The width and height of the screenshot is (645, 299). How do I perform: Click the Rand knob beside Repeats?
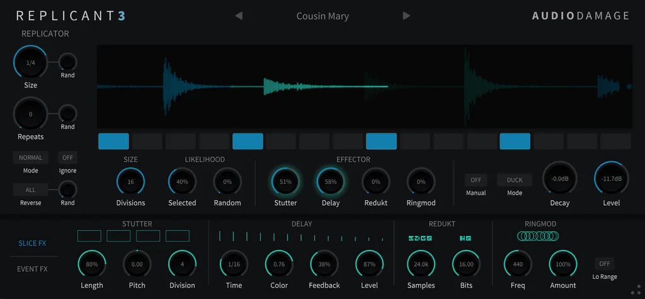(x=67, y=113)
